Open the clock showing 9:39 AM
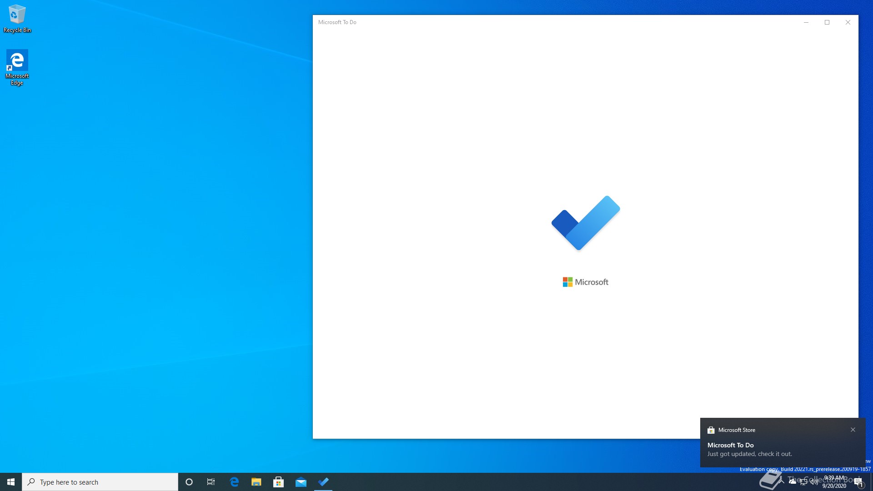873x491 pixels. point(834,482)
